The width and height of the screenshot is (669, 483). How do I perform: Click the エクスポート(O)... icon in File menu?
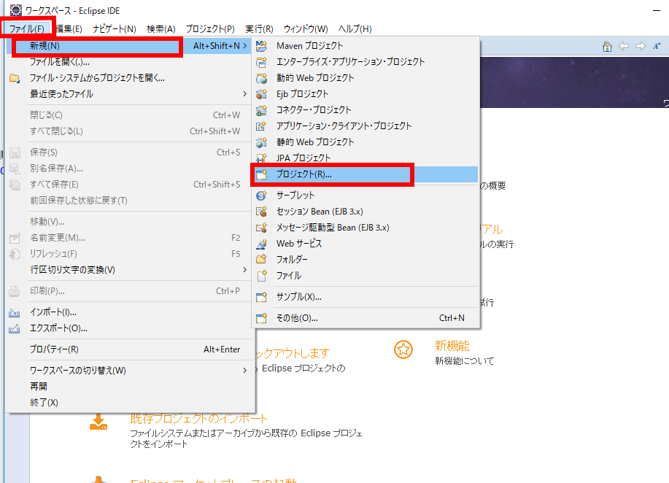[x=15, y=328]
